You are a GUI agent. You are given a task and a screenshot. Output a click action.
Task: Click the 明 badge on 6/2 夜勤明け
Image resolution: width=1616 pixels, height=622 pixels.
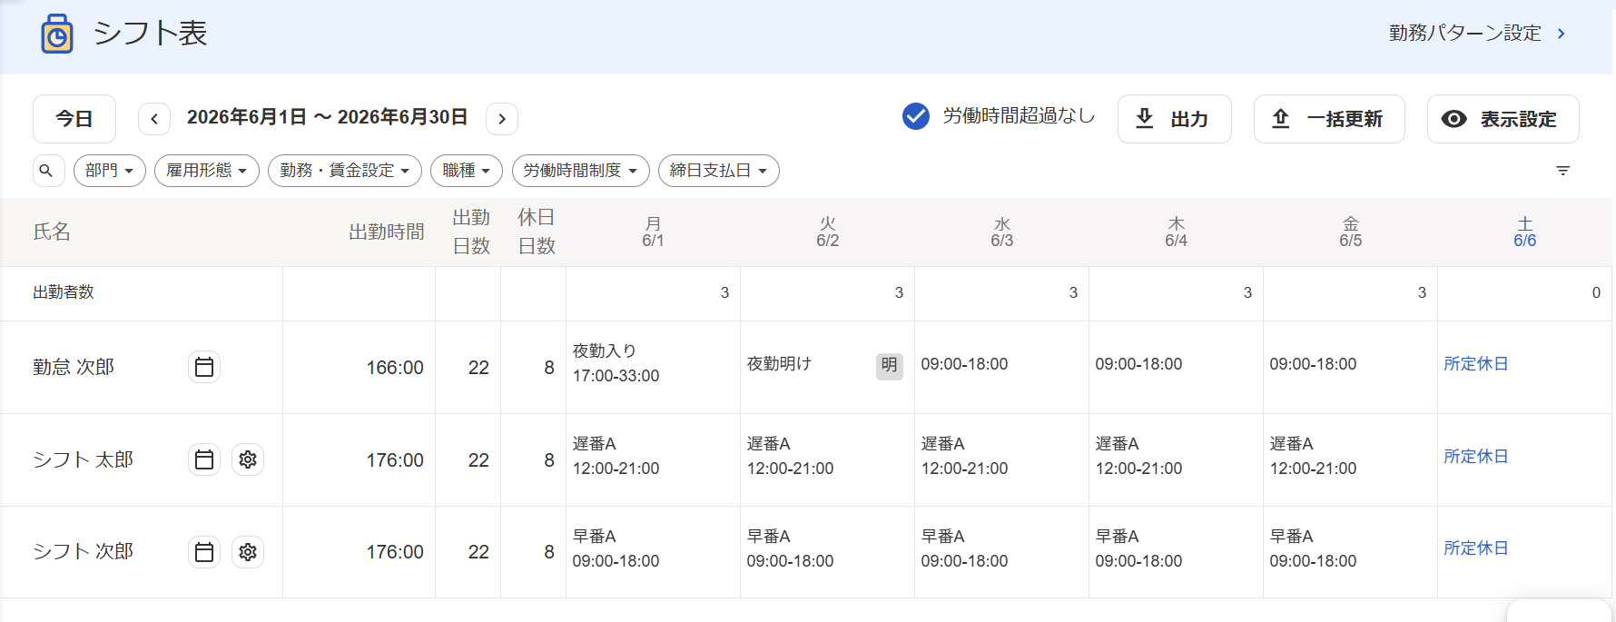point(890,365)
